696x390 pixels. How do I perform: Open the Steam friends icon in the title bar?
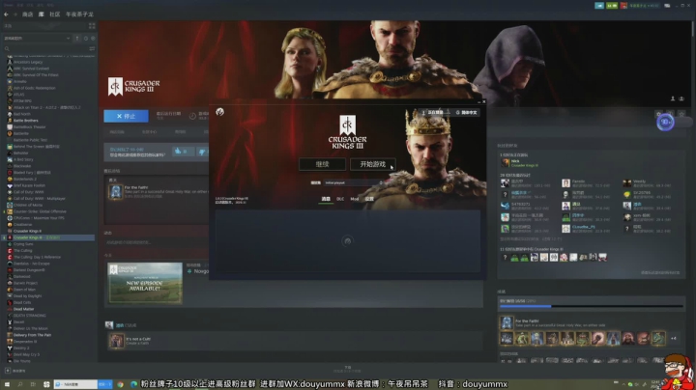click(x=599, y=6)
